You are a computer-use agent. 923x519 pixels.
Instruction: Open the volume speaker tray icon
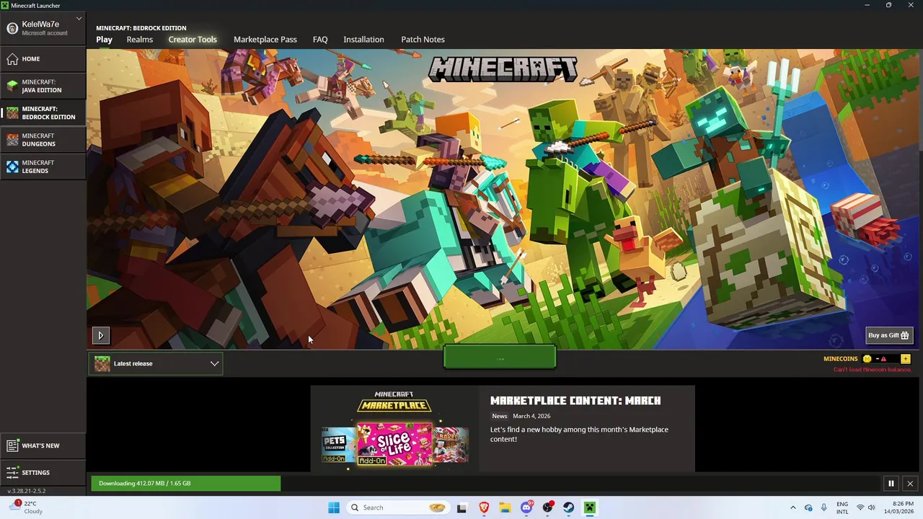(871, 507)
